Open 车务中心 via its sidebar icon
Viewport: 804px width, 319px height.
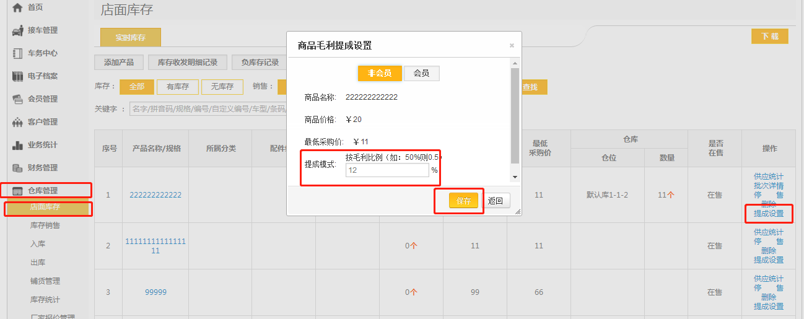click(x=17, y=53)
